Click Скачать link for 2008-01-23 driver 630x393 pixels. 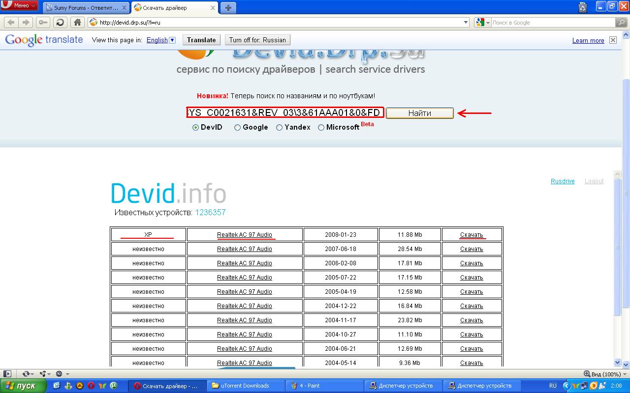tap(472, 235)
